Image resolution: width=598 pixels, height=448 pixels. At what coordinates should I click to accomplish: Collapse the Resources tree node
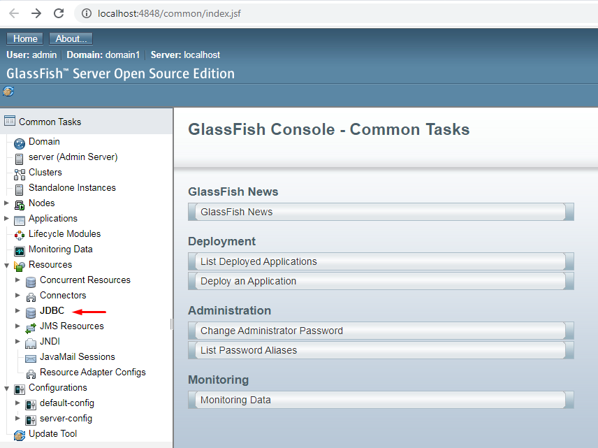[6, 264]
